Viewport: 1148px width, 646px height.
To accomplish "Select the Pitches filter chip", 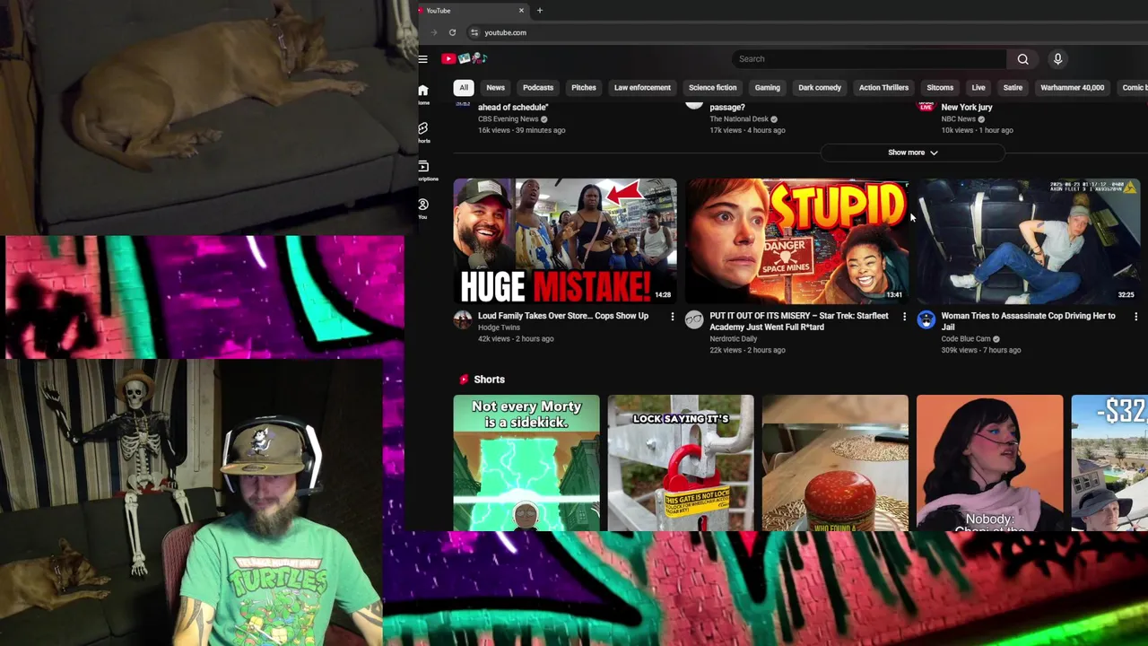I will [x=584, y=88].
